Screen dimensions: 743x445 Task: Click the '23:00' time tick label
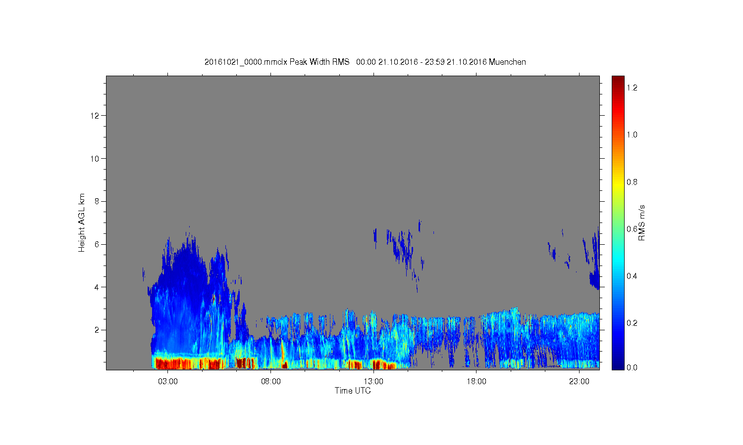pyautogui.click(x=579, y=381)
